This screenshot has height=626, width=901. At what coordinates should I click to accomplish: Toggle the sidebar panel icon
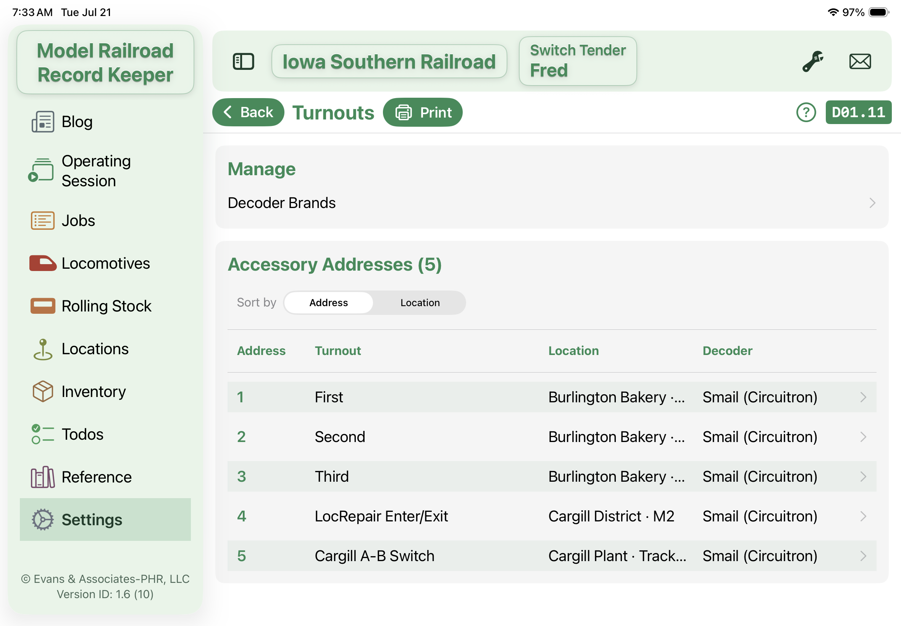pos(243,61)
